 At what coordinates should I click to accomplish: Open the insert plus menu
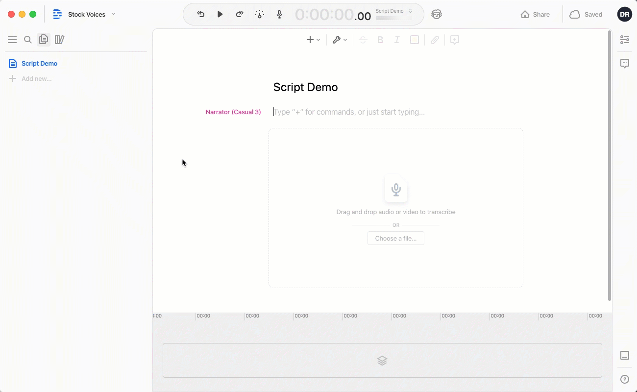click(313, 40)
